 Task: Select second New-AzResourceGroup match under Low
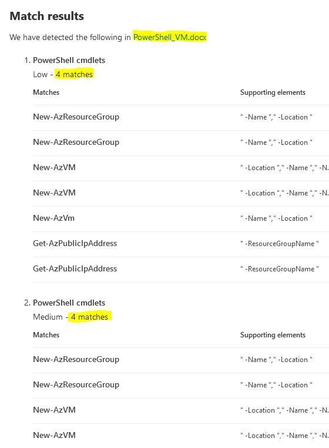pyautogui.click(x=76, y=142)
